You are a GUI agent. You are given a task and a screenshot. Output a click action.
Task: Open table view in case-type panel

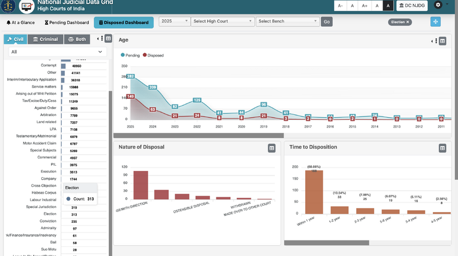(x=108, y=39)
